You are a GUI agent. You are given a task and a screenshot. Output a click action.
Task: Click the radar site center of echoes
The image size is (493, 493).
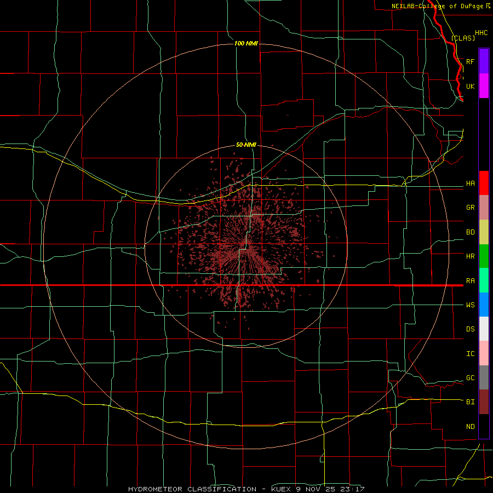[246, 246]
